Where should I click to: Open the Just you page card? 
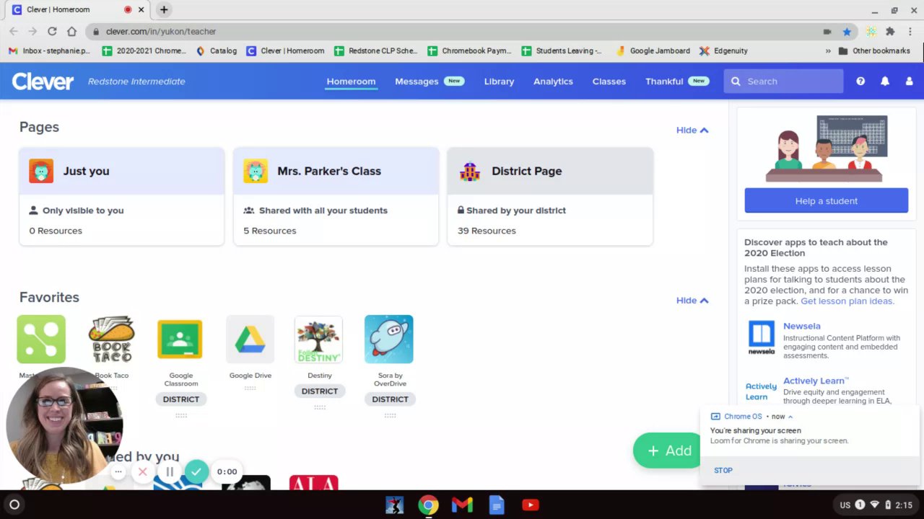(121, 196)
